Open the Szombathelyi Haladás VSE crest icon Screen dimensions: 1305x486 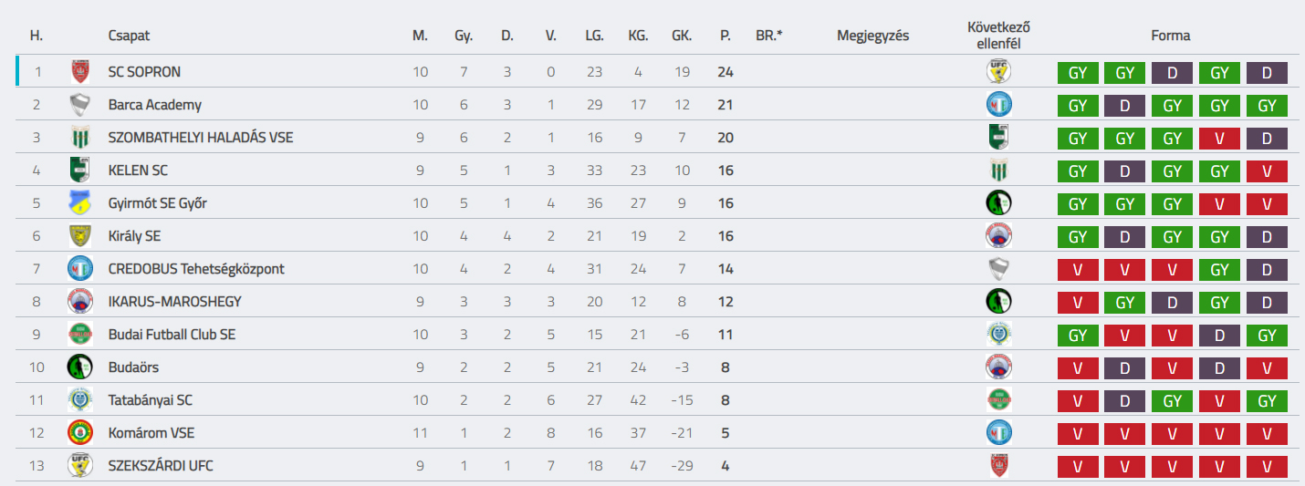coord(80,137)
